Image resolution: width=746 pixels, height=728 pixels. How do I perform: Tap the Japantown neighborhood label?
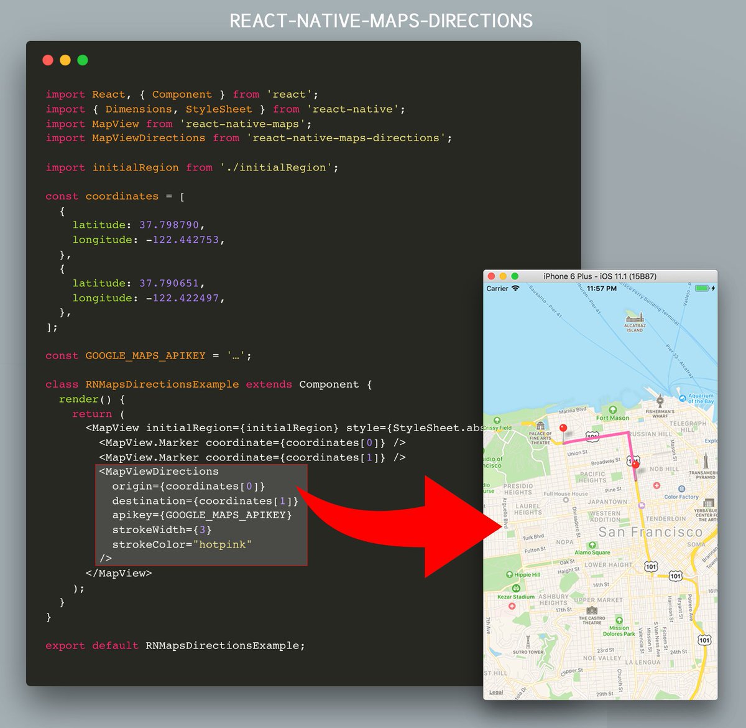[607, 502]
